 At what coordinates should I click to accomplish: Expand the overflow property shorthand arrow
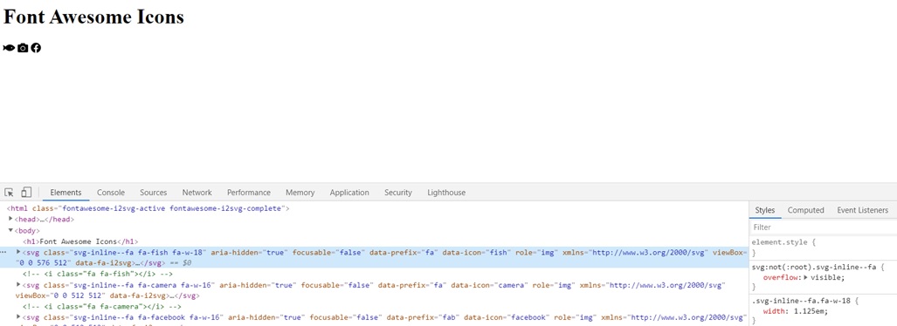[x=807, y=277]
